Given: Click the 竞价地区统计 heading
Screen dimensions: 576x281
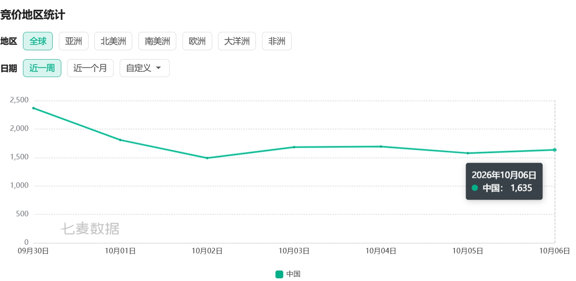Looking at the screenshot, I should (x=32, y=15).
